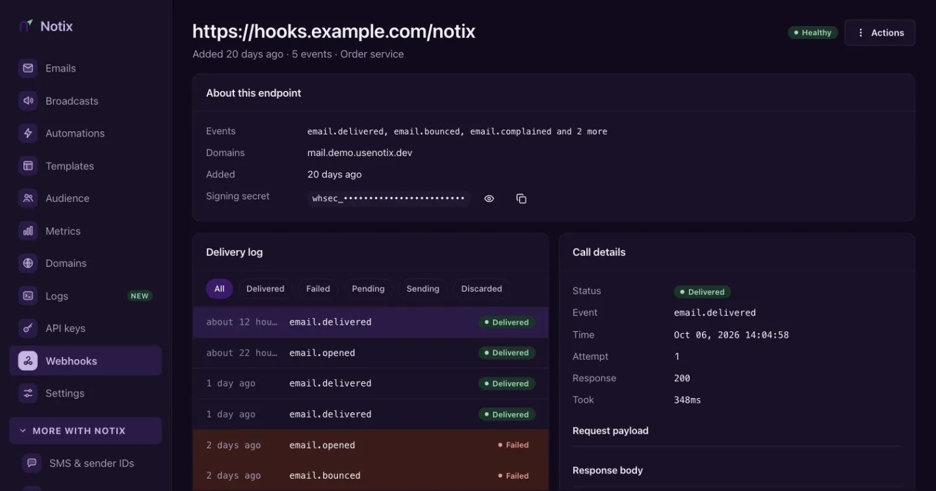The image size is (936, 491).
Task: Click the Domains globe icon
Action: (x=28, y=263)
